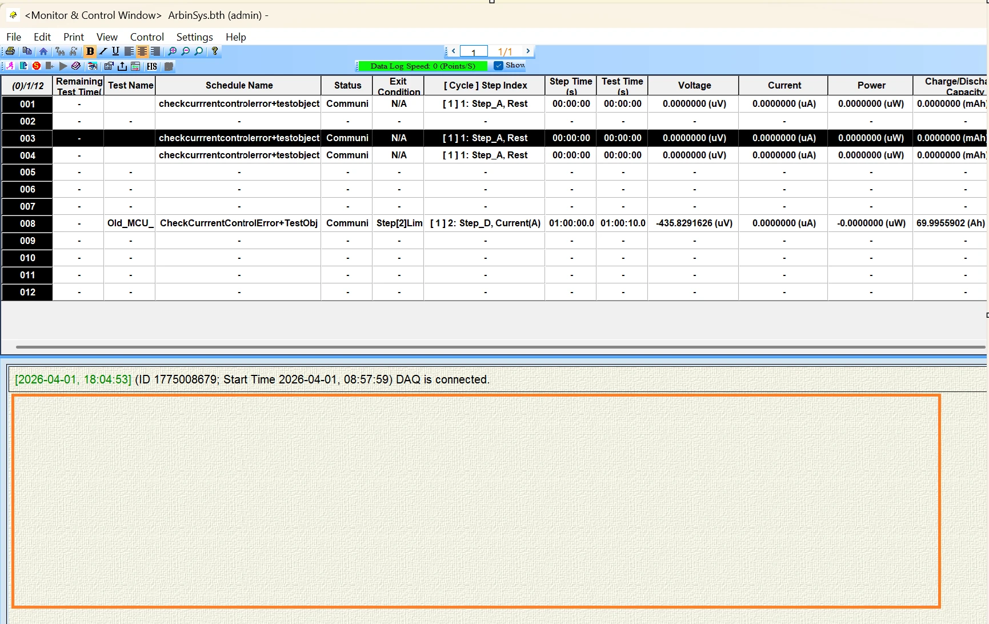Select the Print icon on the toolbar
The width and height of the screenshot is (989, 624).
[10, 52]
